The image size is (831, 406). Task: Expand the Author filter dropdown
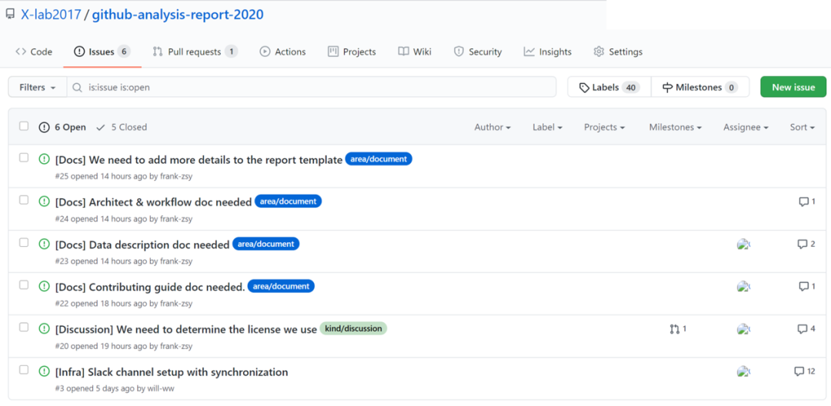tap(492, 127)
